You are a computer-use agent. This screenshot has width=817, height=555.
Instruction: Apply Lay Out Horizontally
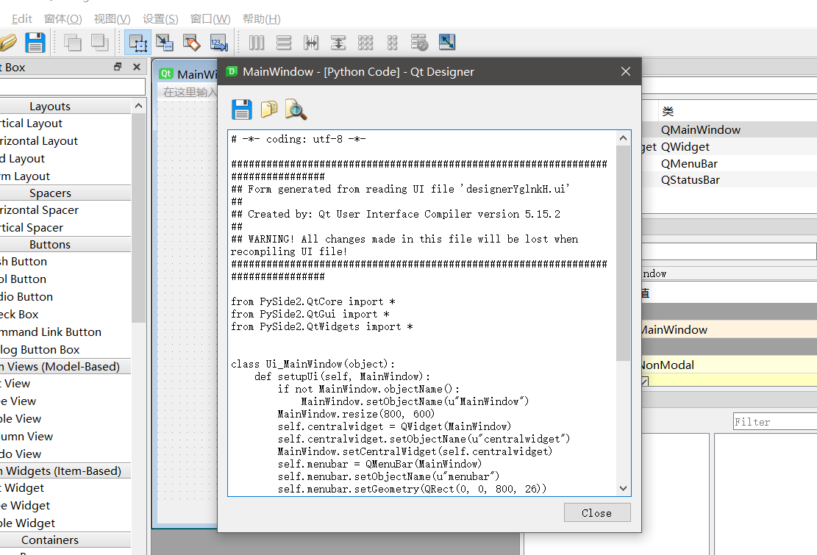(x=257, y=43)
